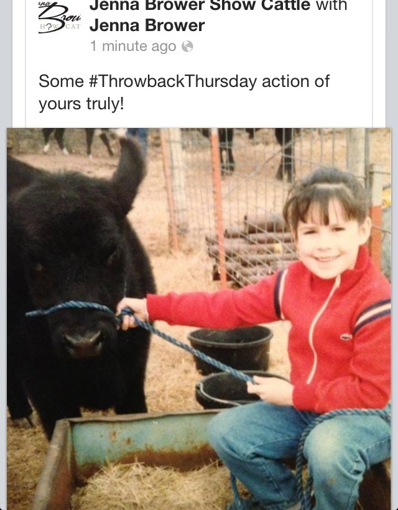Tap the words 'action of' in caption

point(296,81)
